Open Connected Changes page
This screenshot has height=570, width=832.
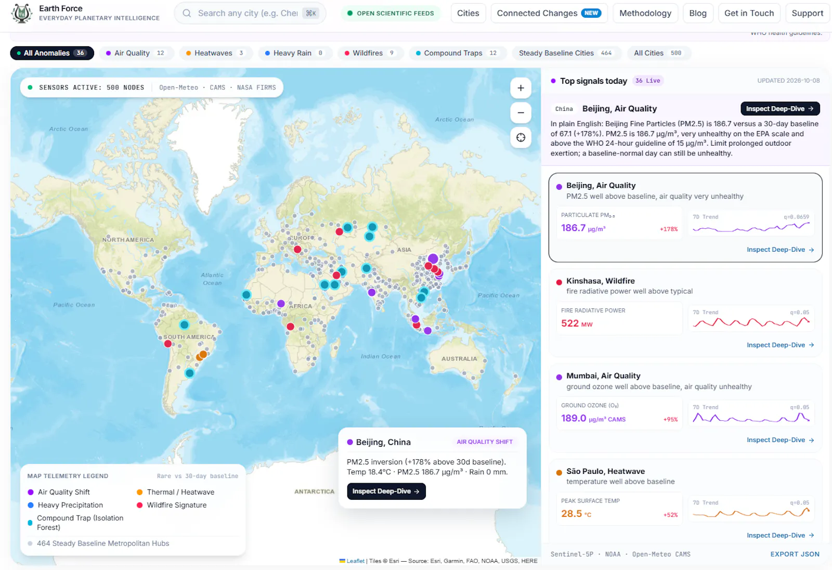pos(549,13)
